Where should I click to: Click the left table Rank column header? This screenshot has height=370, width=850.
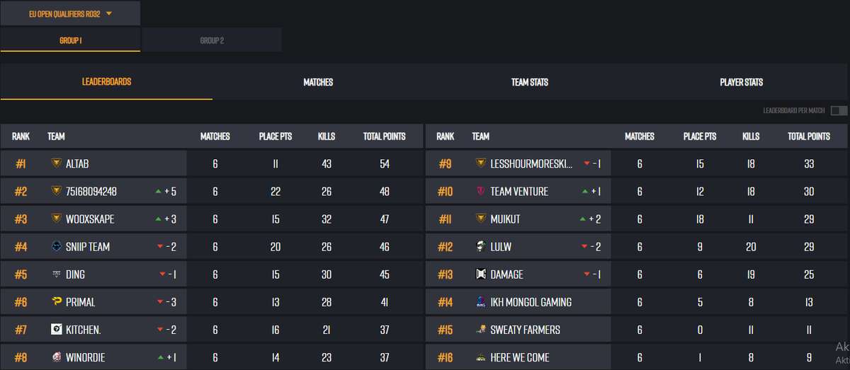pos(21,136)
